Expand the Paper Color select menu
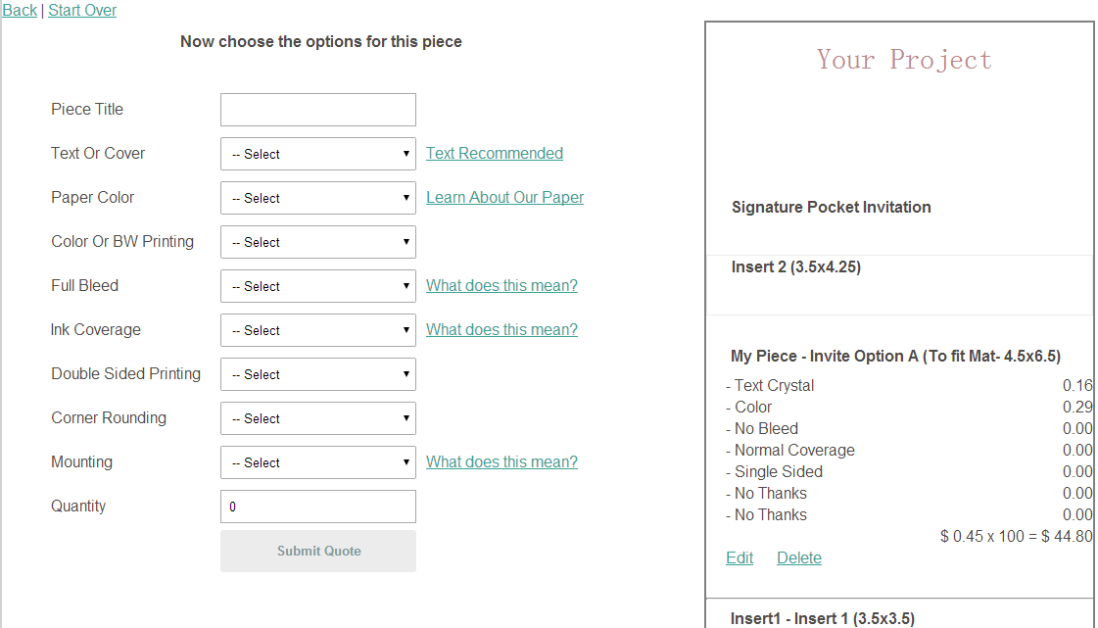 point(317,198)
